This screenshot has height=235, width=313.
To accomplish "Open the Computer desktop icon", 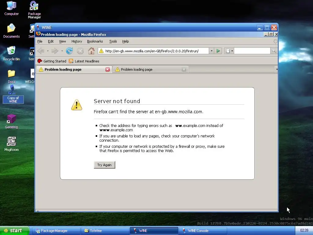I will 11,8.
